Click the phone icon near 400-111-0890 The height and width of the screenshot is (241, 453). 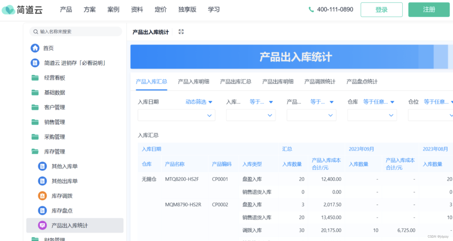311,10
